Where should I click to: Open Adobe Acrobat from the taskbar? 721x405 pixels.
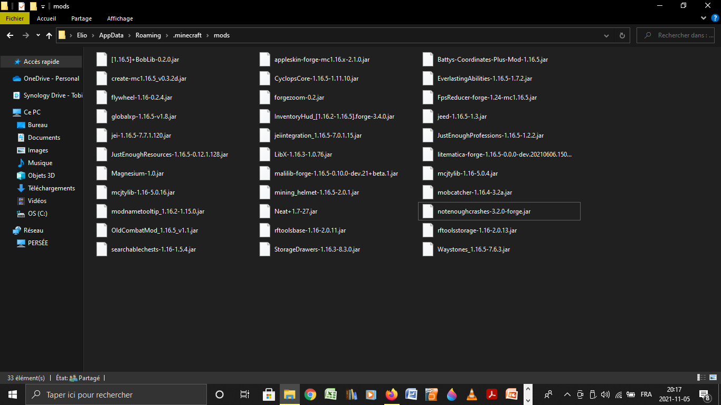(x=492, y=394)
